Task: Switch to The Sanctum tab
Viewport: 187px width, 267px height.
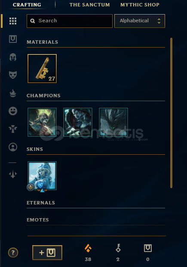Action: coord(89,5)
